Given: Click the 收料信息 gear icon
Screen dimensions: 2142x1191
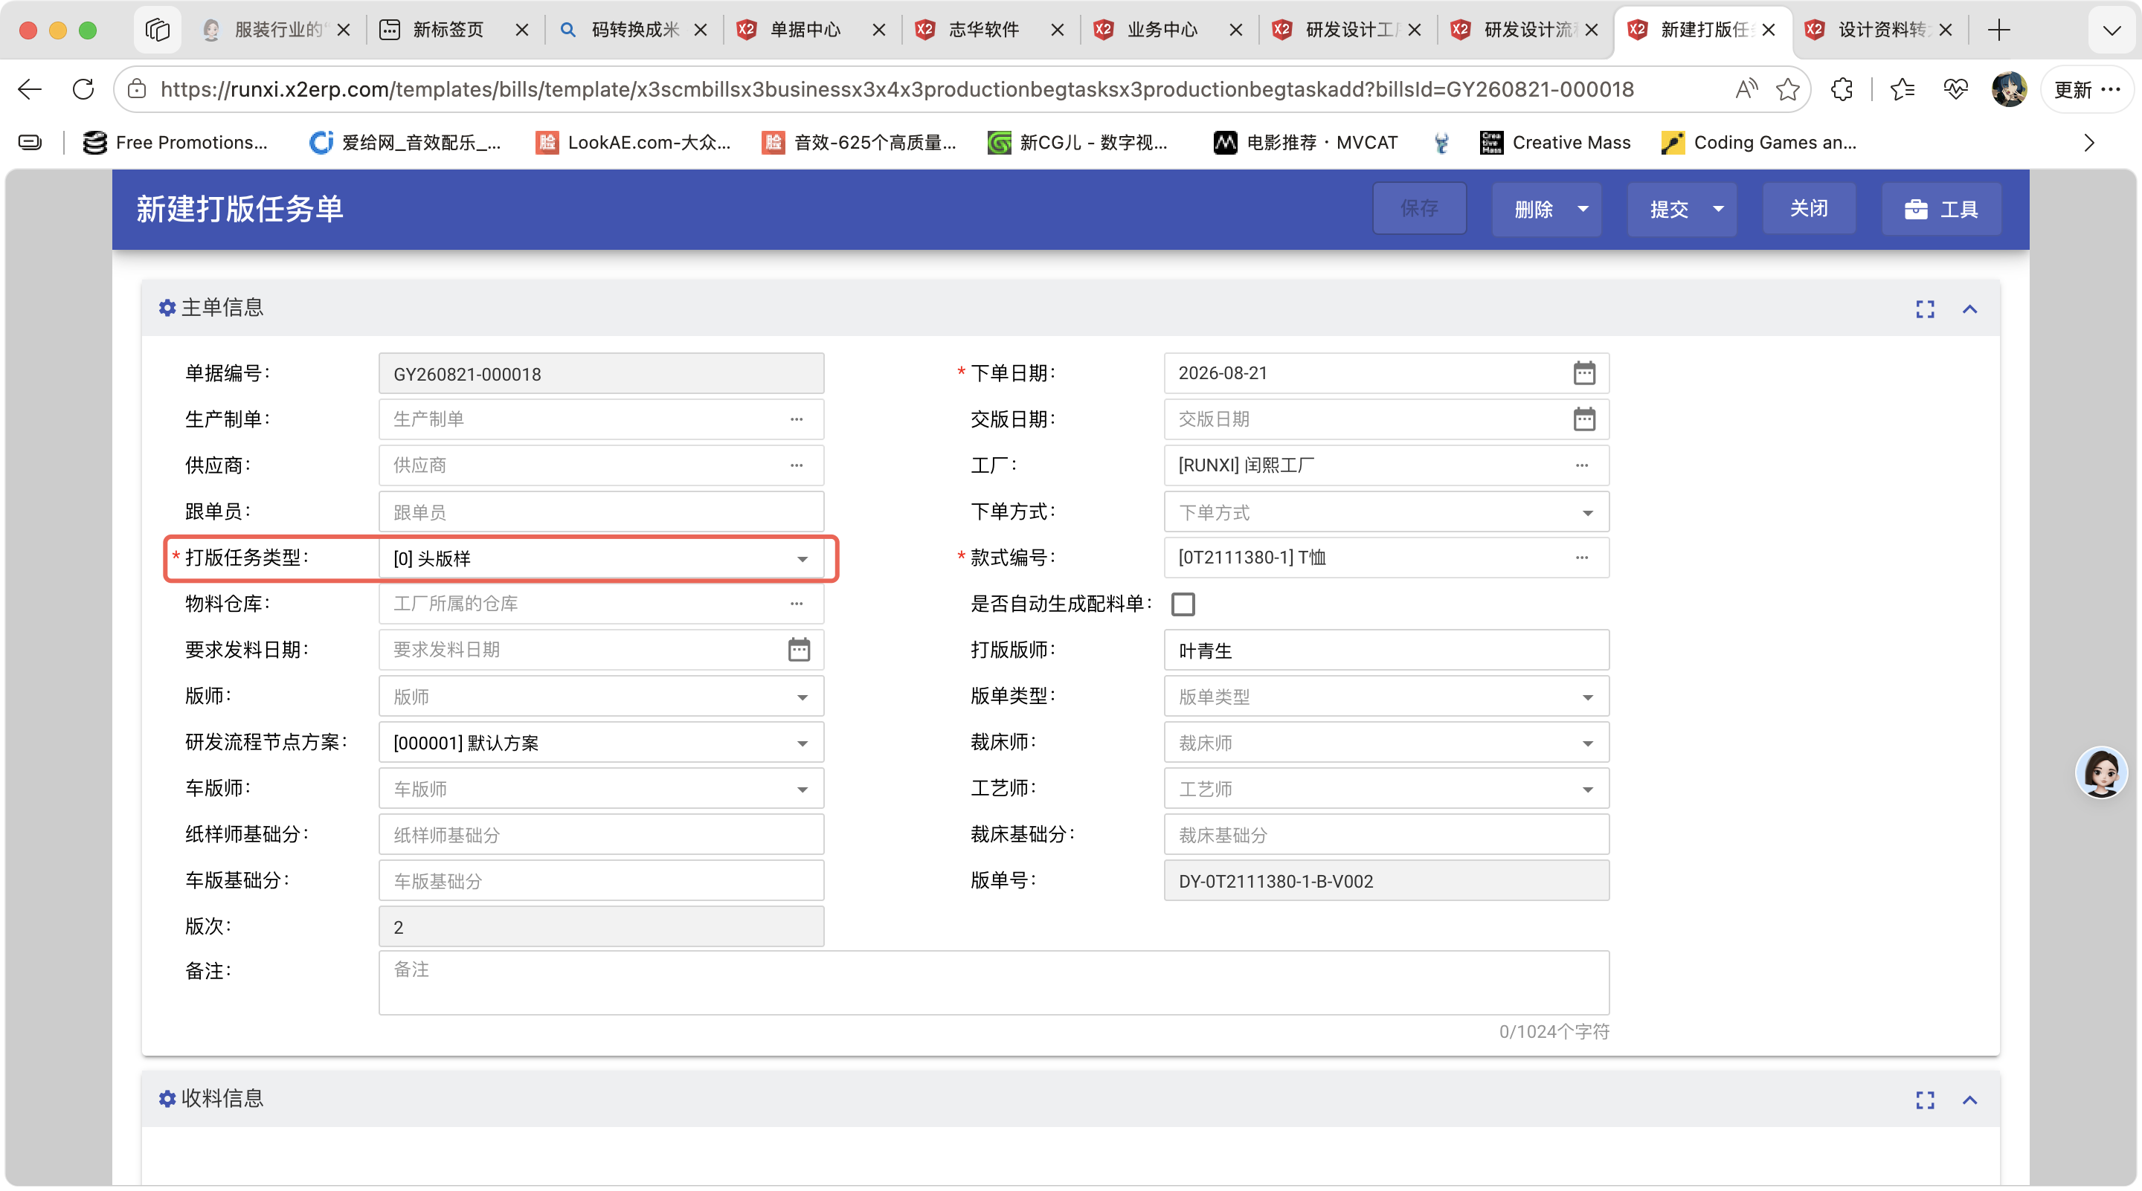Looking at the screenshot, I should (167, 1099).
